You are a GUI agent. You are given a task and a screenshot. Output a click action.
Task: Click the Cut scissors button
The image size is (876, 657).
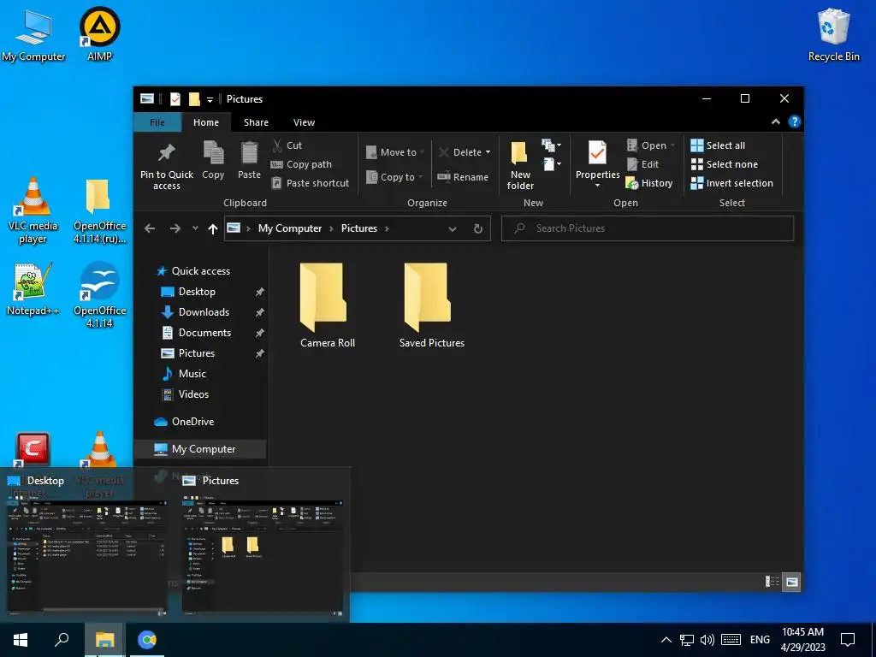point(287,145)
